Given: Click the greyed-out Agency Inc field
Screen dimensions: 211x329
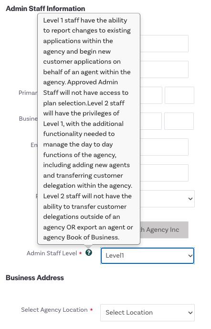Looking at the screenshot, I should click(x=164, y=230).
